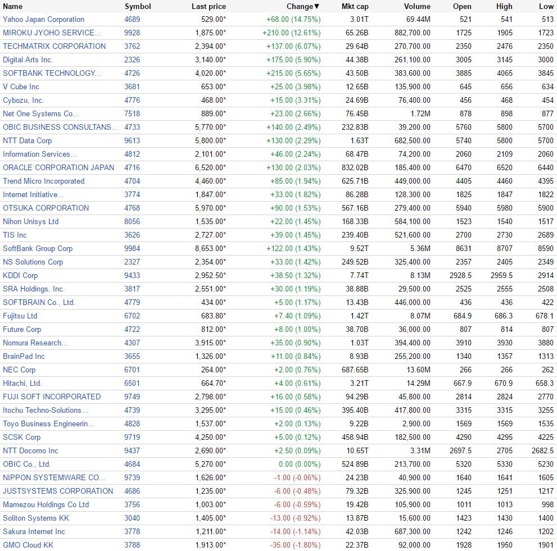
Task: Open the TECHMATRIX CORPORATION link
Action: 54,47
